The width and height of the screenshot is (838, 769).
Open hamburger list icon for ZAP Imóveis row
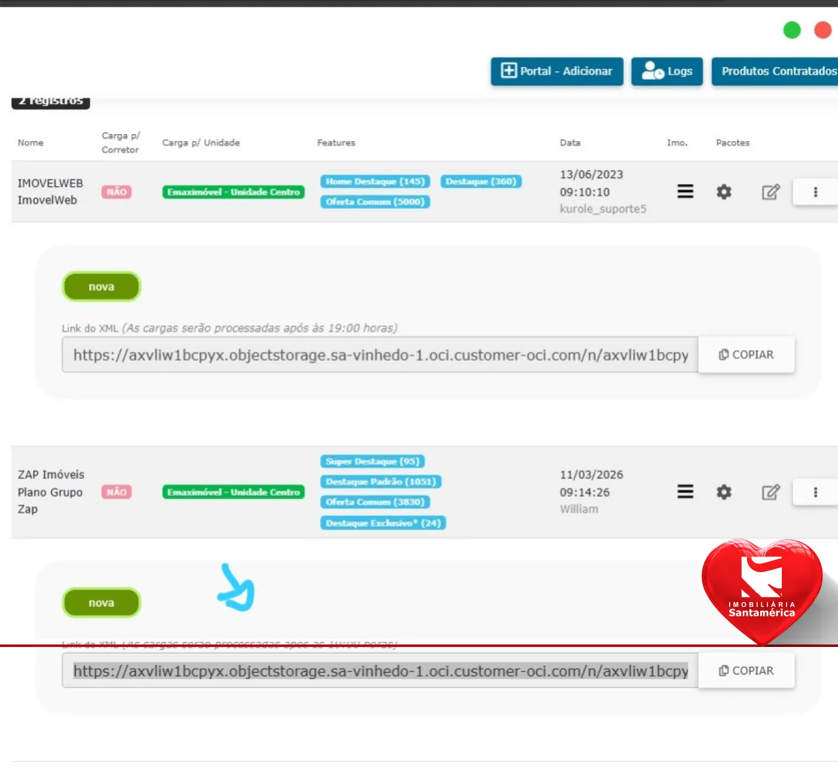point(685,492)
